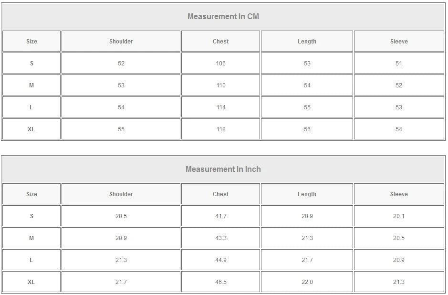Click the CM length value for size XL
Screen dimensions: 448x295
307,129
